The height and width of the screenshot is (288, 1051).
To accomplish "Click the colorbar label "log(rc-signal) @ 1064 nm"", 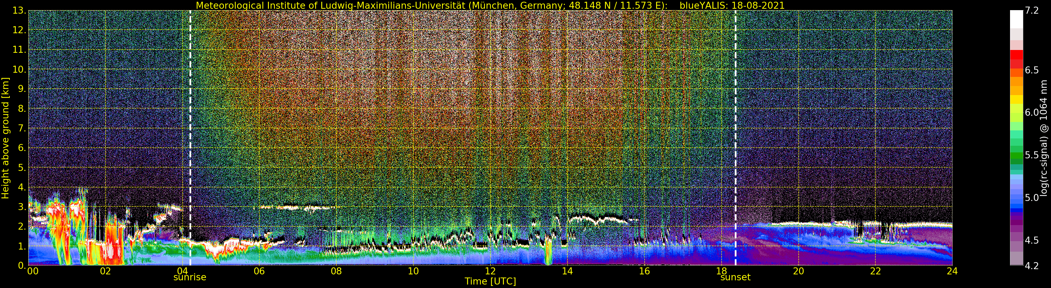I will tap(1043, 138).
